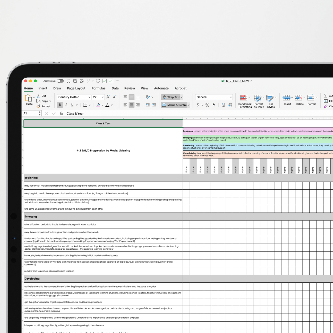Open the Data ribbon tab
This screenshot has height=333, width=333.
tap(115, 88)
